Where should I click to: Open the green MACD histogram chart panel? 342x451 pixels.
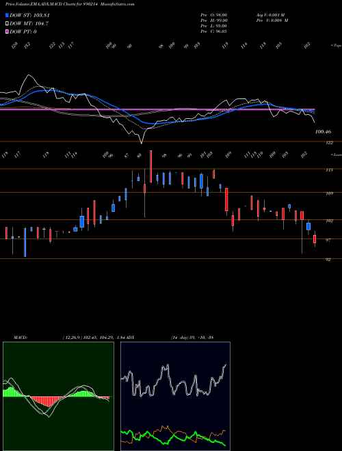[58, 396]
